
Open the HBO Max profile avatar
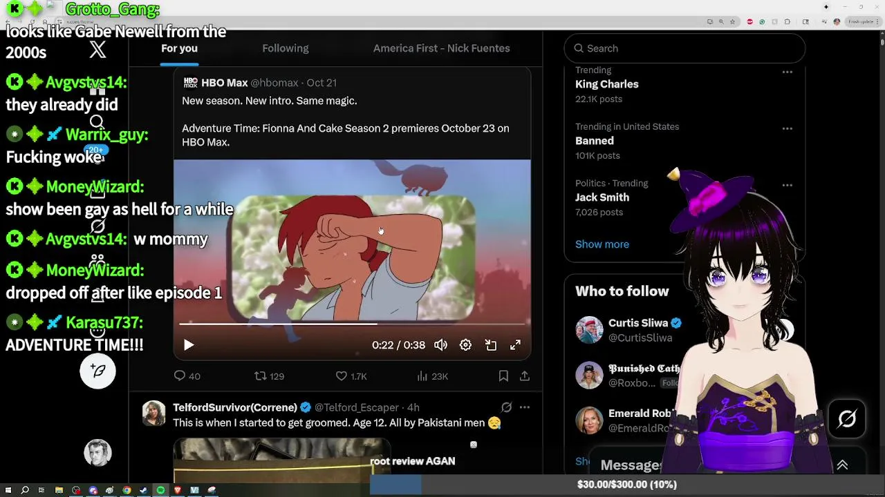[x=190, y=83]
